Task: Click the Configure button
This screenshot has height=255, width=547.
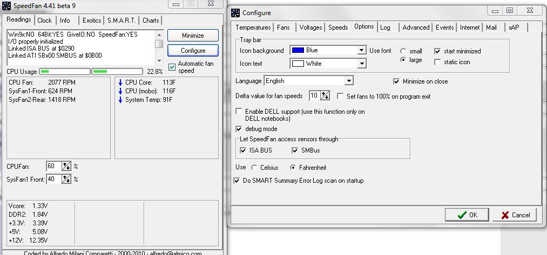Action: coord(193,51)
